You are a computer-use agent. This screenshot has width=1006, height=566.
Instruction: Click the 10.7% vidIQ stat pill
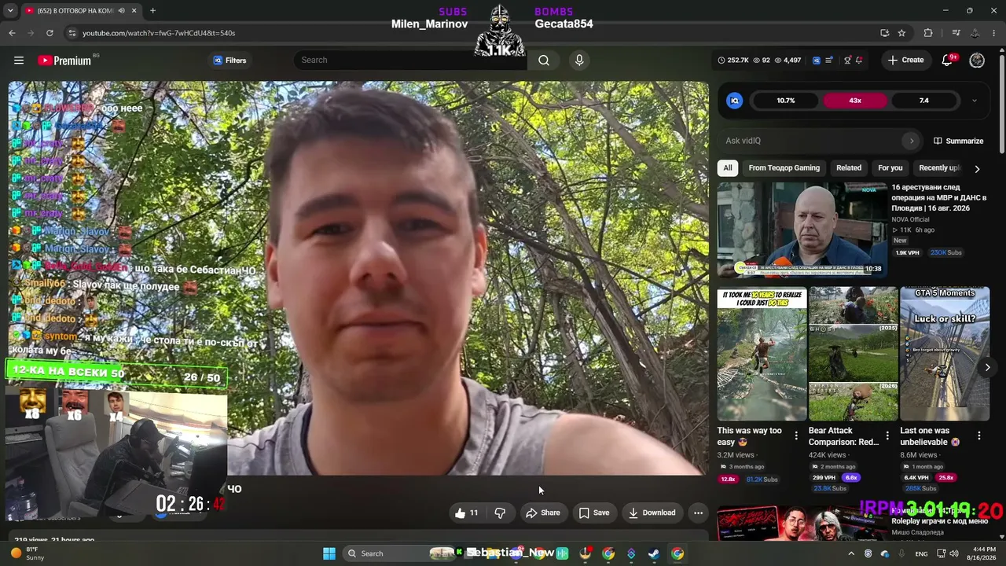[786, 101]
